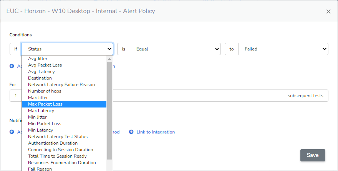Click plus icon beside Link to integration
338x171 pixels.
tap(131, 132)
